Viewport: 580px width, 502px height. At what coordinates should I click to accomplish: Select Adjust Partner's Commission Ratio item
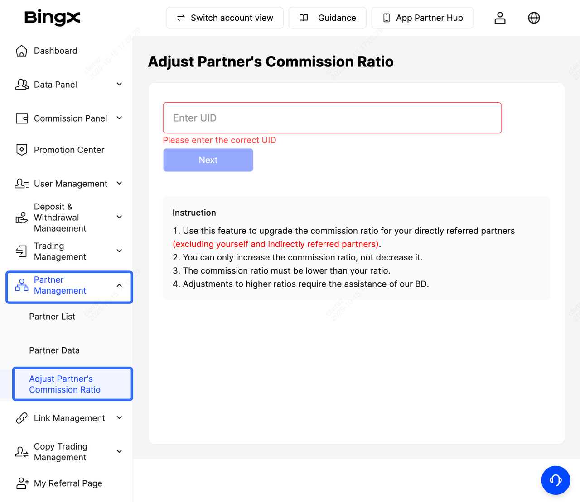(65, 384)
